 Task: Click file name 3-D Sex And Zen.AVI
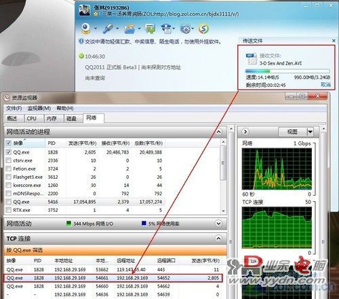281,63
